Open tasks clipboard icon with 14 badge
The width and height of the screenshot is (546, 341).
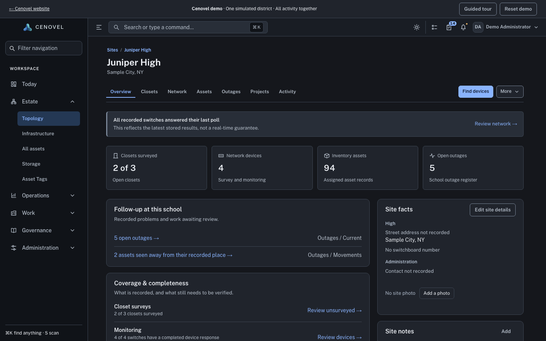449,27
